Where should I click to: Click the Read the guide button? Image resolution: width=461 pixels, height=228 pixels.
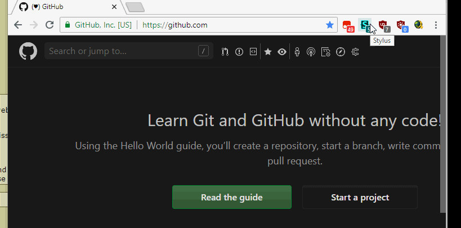tap(232, 197)
